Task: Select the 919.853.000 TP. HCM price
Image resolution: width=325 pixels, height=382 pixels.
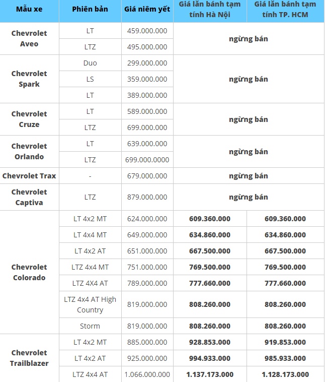Action: pyautogui.click(x=285, y=342)
